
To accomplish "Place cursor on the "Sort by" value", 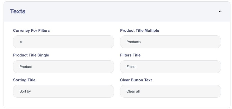I will pyautogui.click(x=25, y=91).
